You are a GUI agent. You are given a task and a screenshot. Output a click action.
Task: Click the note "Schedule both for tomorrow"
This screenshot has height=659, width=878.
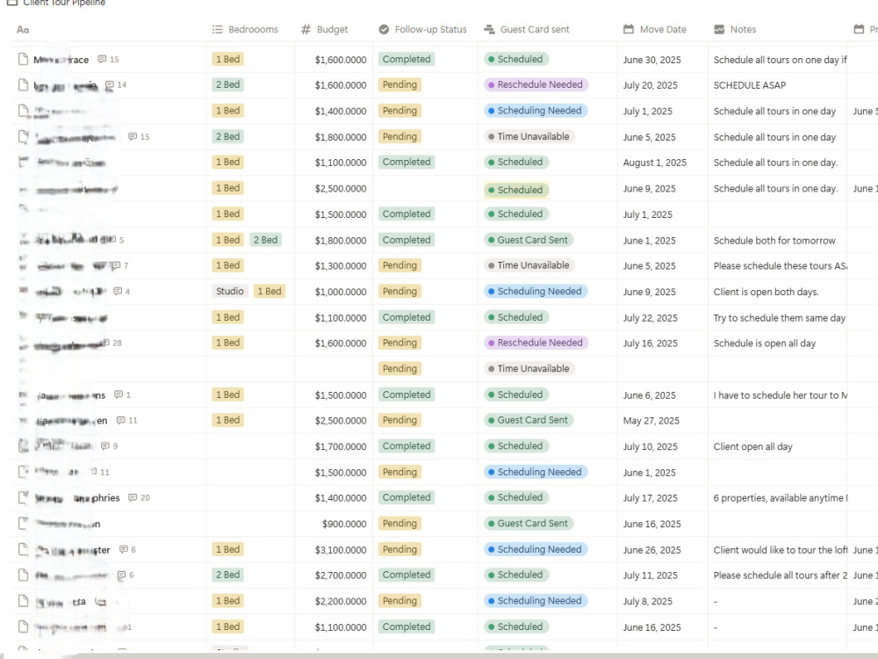[x=774, y=241]
